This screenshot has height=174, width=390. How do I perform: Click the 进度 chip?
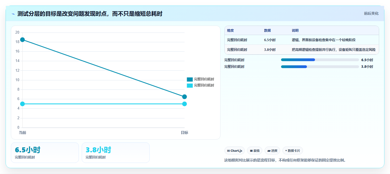(x=272, y=151)
